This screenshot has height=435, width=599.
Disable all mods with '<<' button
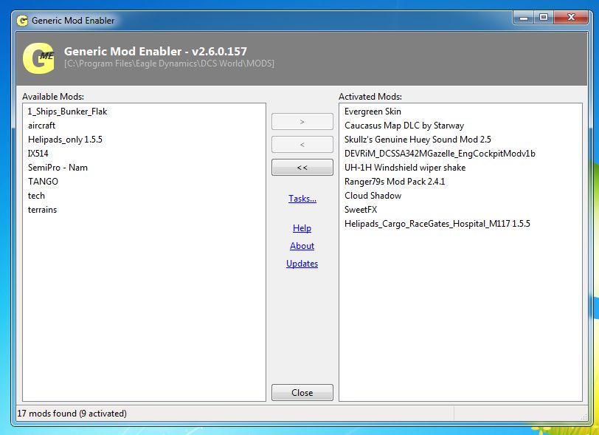click(302, 168)
